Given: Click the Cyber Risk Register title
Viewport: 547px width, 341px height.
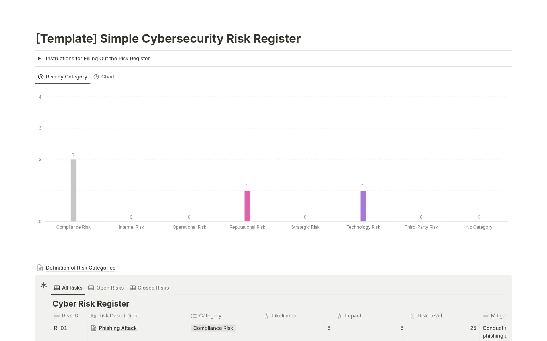Looking at the screenshot, I should (91, 303).
